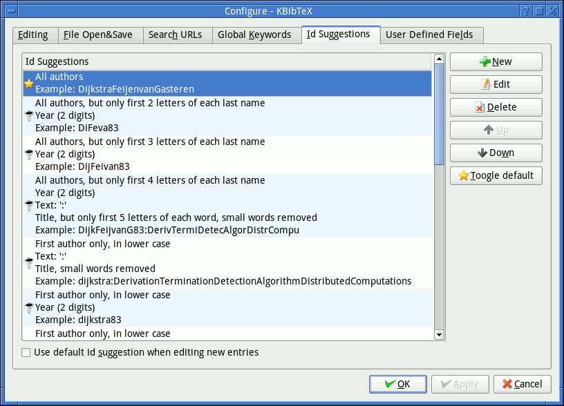Go to the Search URLs tab

[178, 35]
